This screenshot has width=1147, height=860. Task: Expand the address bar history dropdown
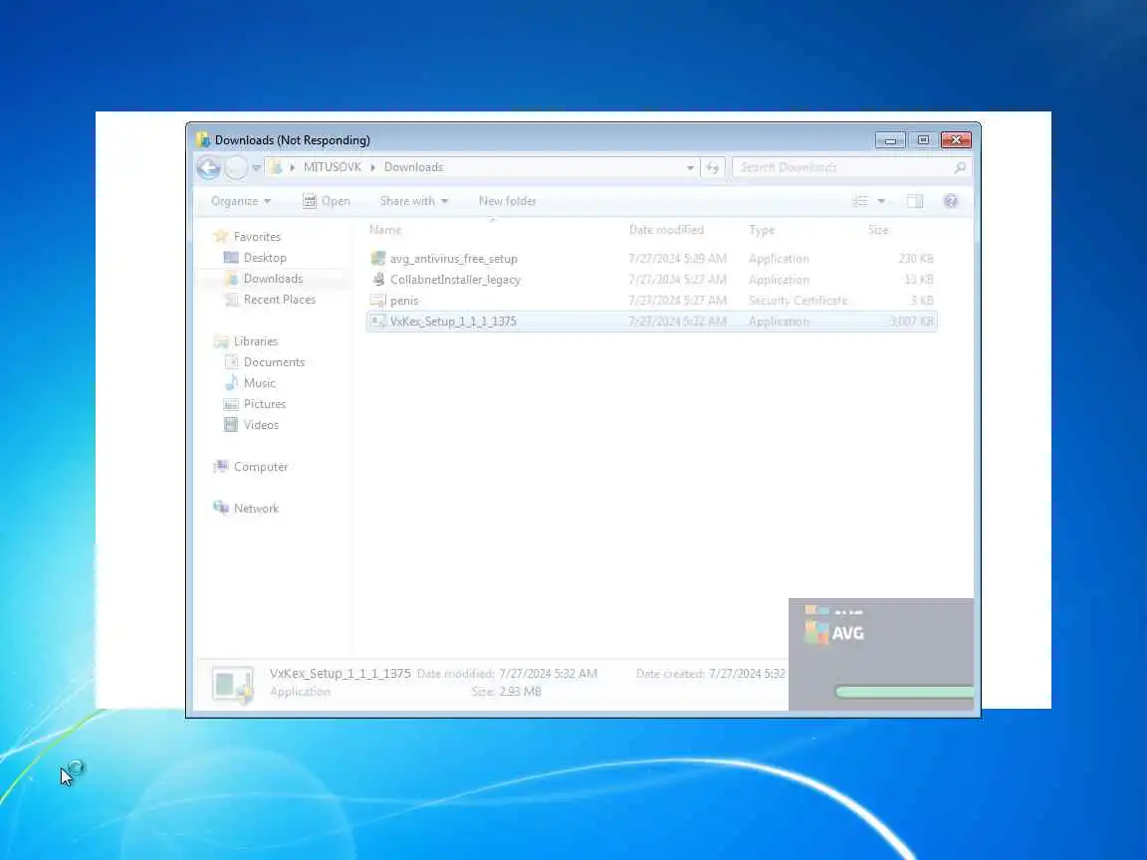[x=689, y=167]
